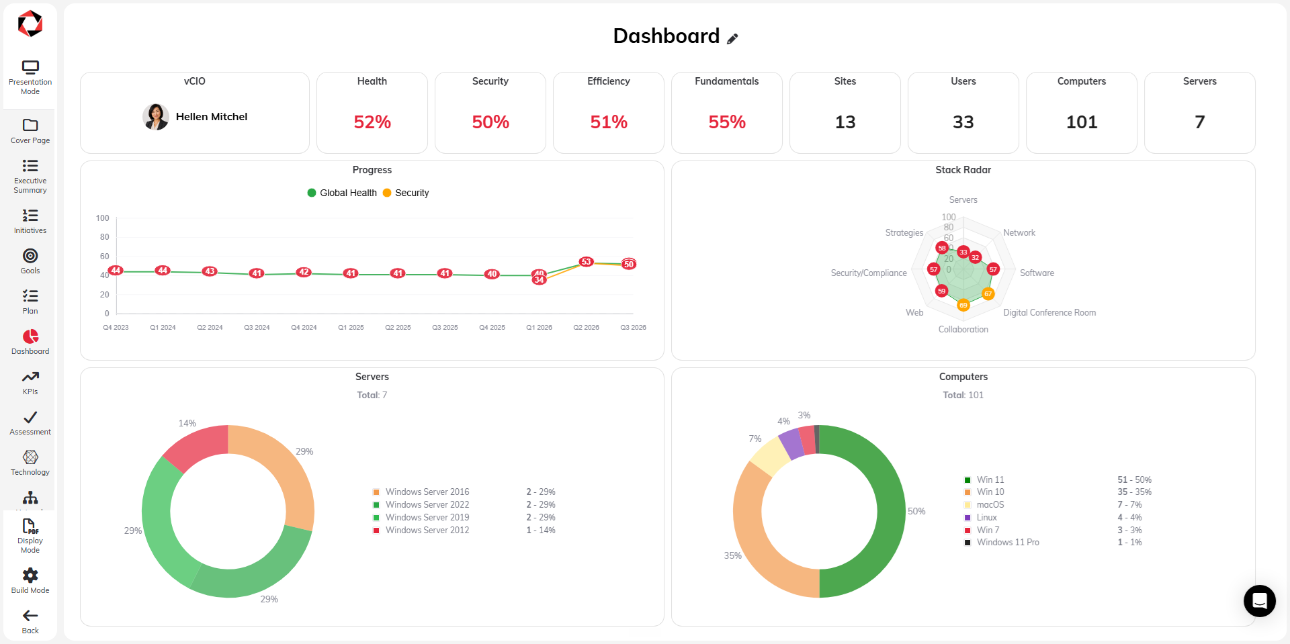The image size is (1290, 644).
Task: Click the 'Total: 7' text under Servers
Action: point(372,395)
